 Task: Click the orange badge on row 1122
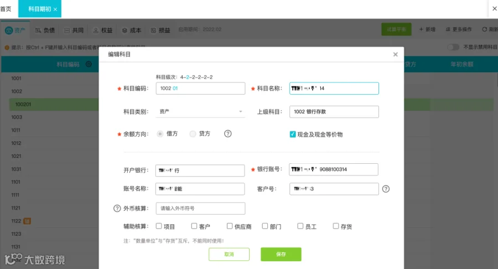click(27, 221)
